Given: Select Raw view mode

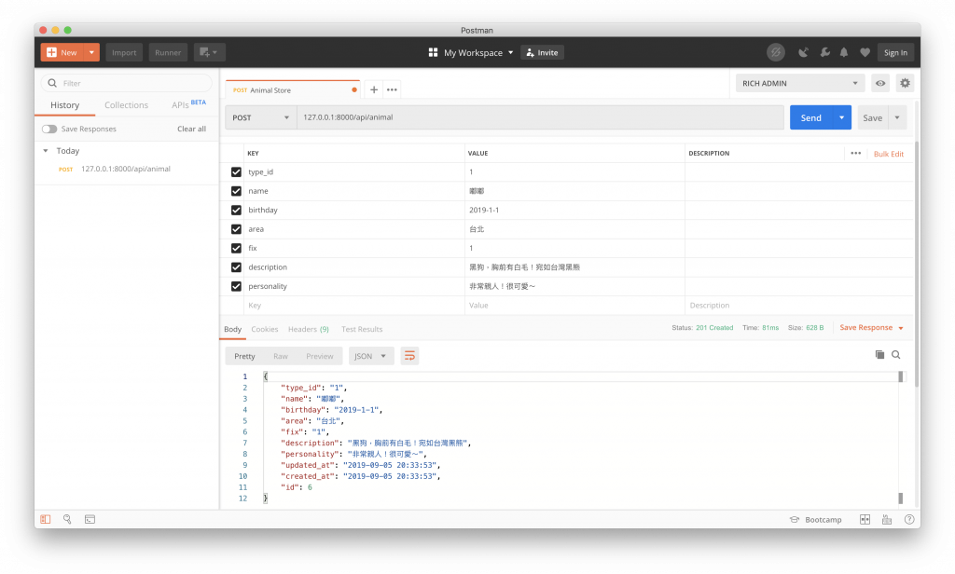Looking at the screenshot, I should pyautogui.click(x=280, y=356).
